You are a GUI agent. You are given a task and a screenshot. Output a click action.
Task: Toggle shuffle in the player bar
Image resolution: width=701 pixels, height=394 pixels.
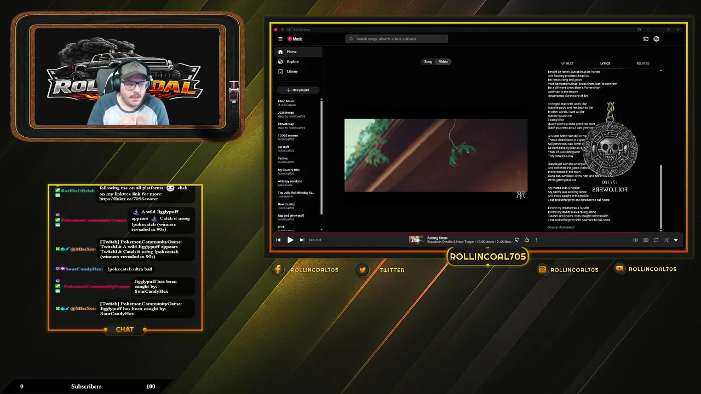point(666,240)
